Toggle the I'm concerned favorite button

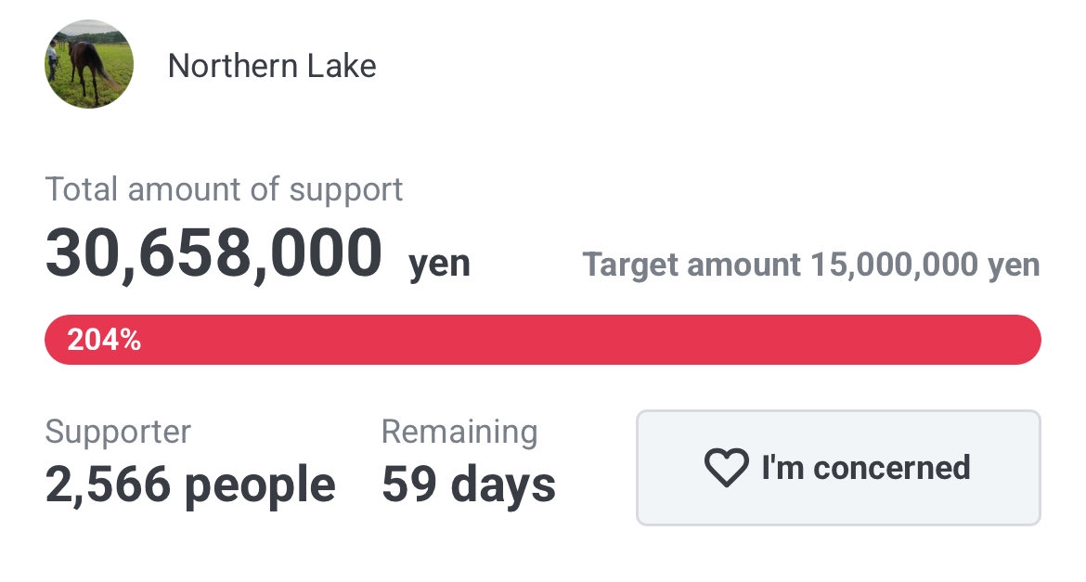point(838,468)
